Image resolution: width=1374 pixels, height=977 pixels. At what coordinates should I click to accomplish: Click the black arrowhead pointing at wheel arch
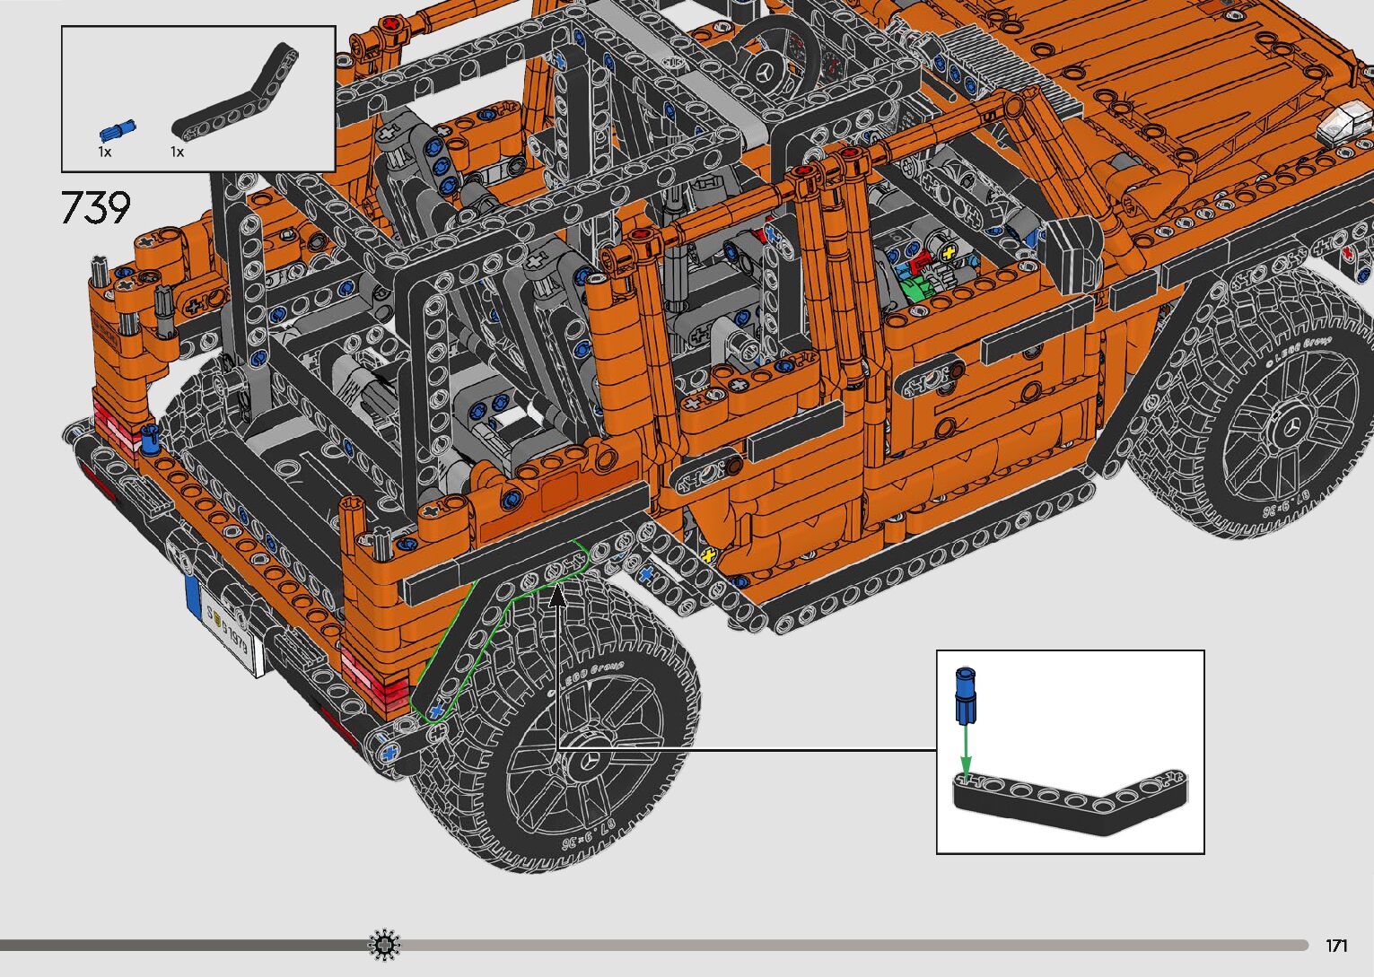point(556,597)
